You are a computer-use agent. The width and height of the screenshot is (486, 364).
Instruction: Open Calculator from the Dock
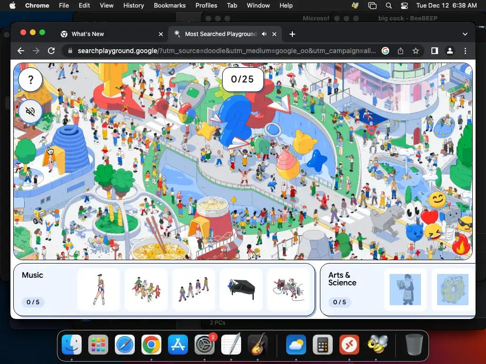point(323,345)
